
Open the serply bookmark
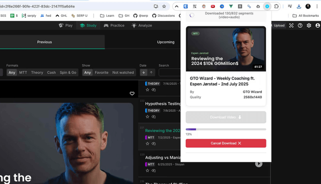pos(29,16)
